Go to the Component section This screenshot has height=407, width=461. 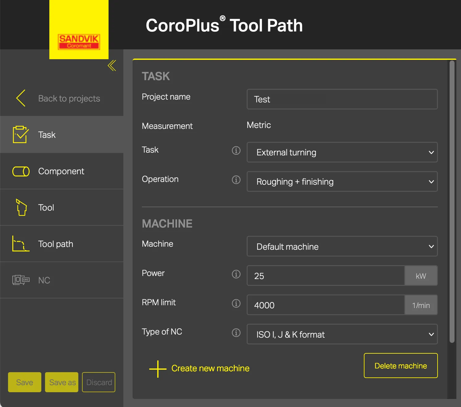coord(61,171)
